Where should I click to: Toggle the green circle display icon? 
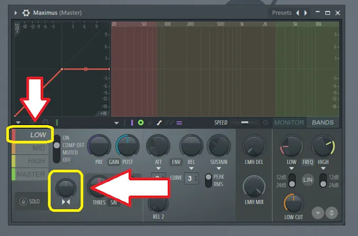point(141,123)
